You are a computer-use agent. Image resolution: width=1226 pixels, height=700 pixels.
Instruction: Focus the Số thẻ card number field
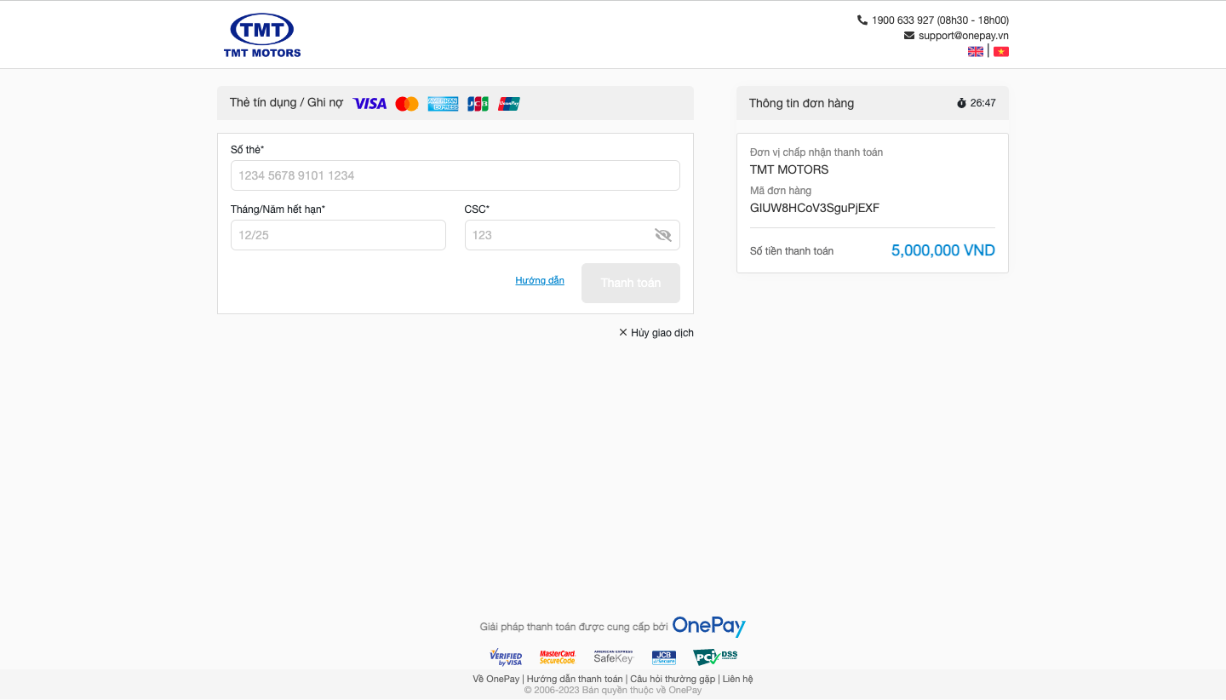(x=455, y=175)
